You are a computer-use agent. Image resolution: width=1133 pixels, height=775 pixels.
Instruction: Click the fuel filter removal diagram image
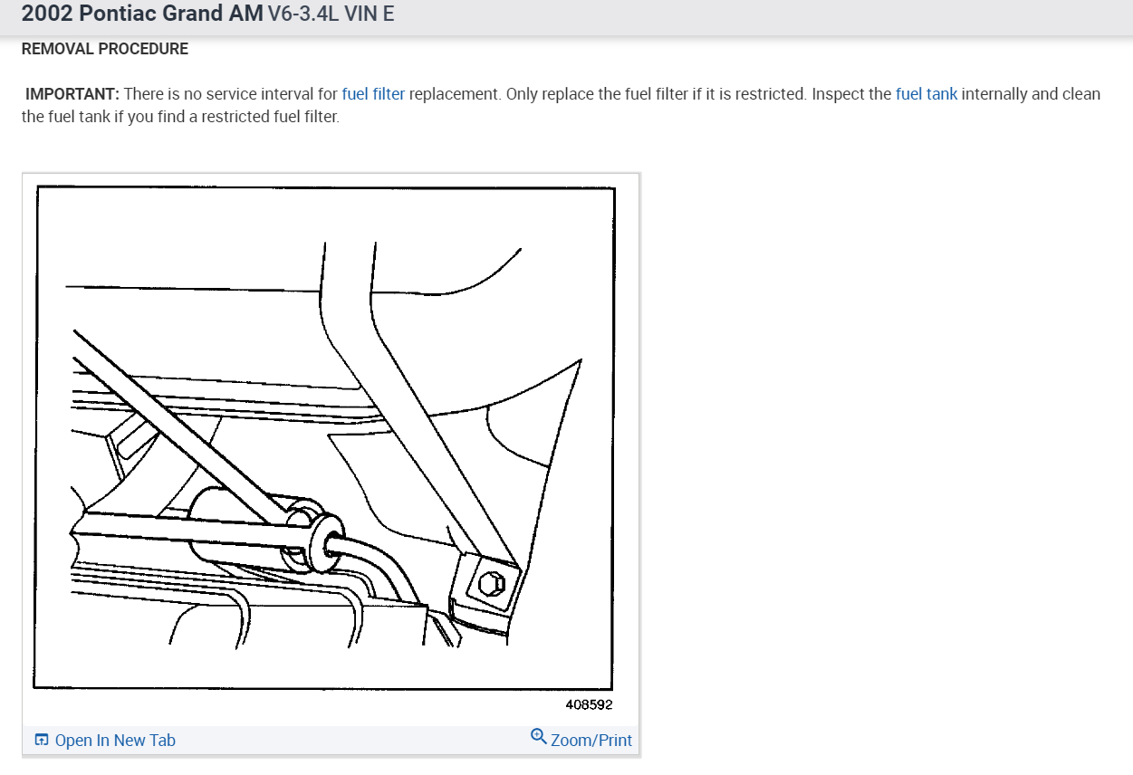[x=325, y=437]
